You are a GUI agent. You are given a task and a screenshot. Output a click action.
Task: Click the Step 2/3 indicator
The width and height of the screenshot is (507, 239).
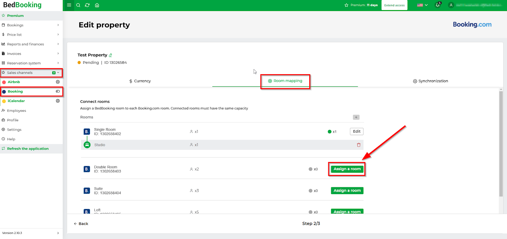click(311, 224)
